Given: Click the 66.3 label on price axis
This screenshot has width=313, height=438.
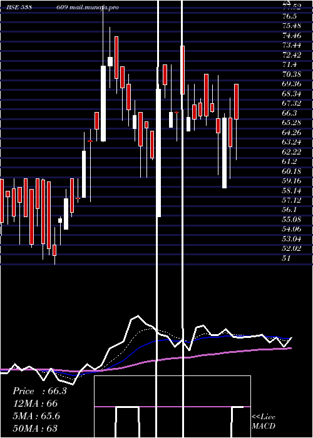Looking at the screenshot, I should point(289,113).
